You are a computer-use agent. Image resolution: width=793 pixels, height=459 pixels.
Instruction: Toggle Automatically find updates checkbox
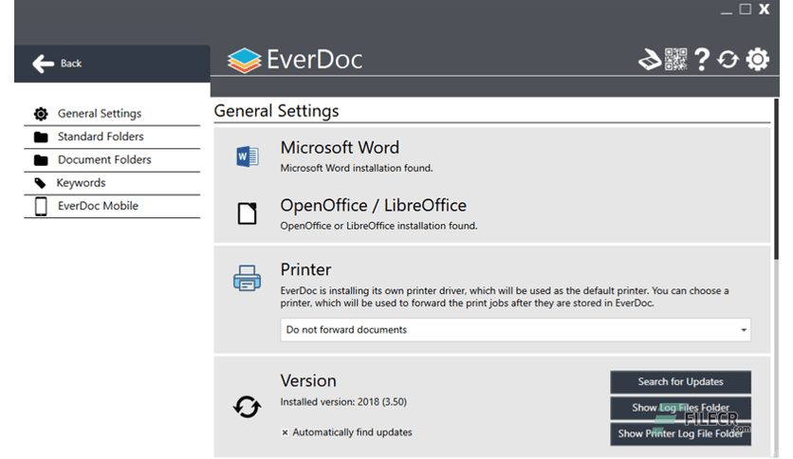285,432
